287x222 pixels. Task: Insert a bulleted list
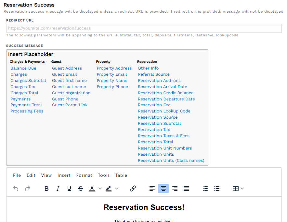(216, 189)
